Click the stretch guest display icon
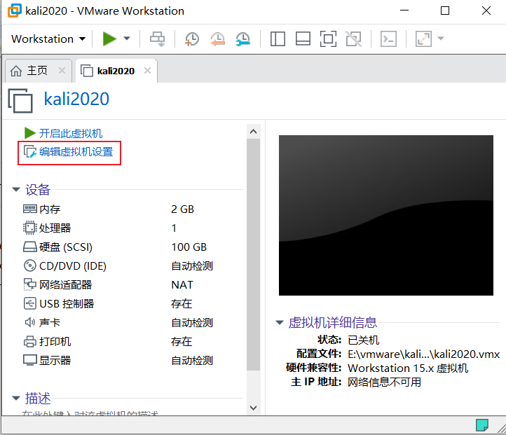This screenshot has height=435, width=506. [x=423, y=39]
